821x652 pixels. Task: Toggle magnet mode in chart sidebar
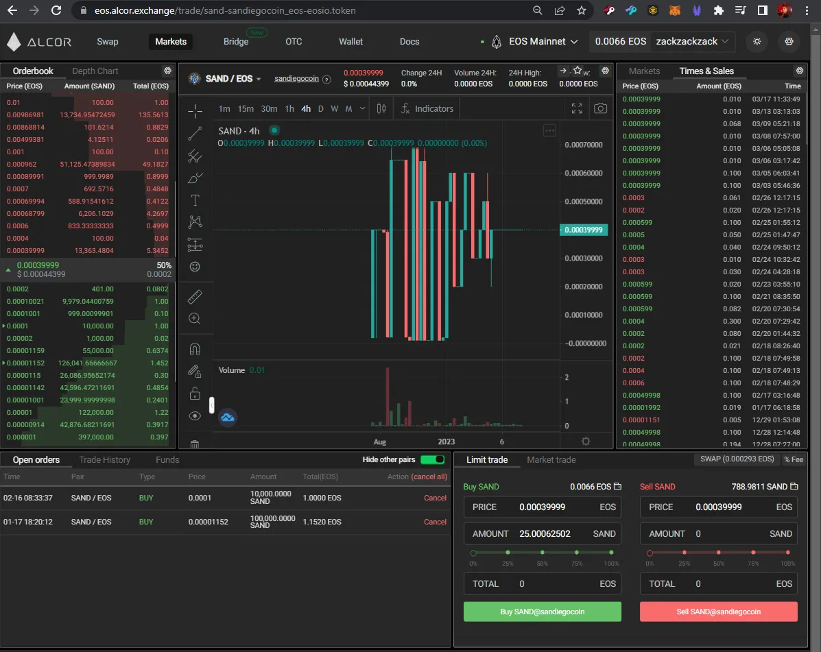[195, 348]
